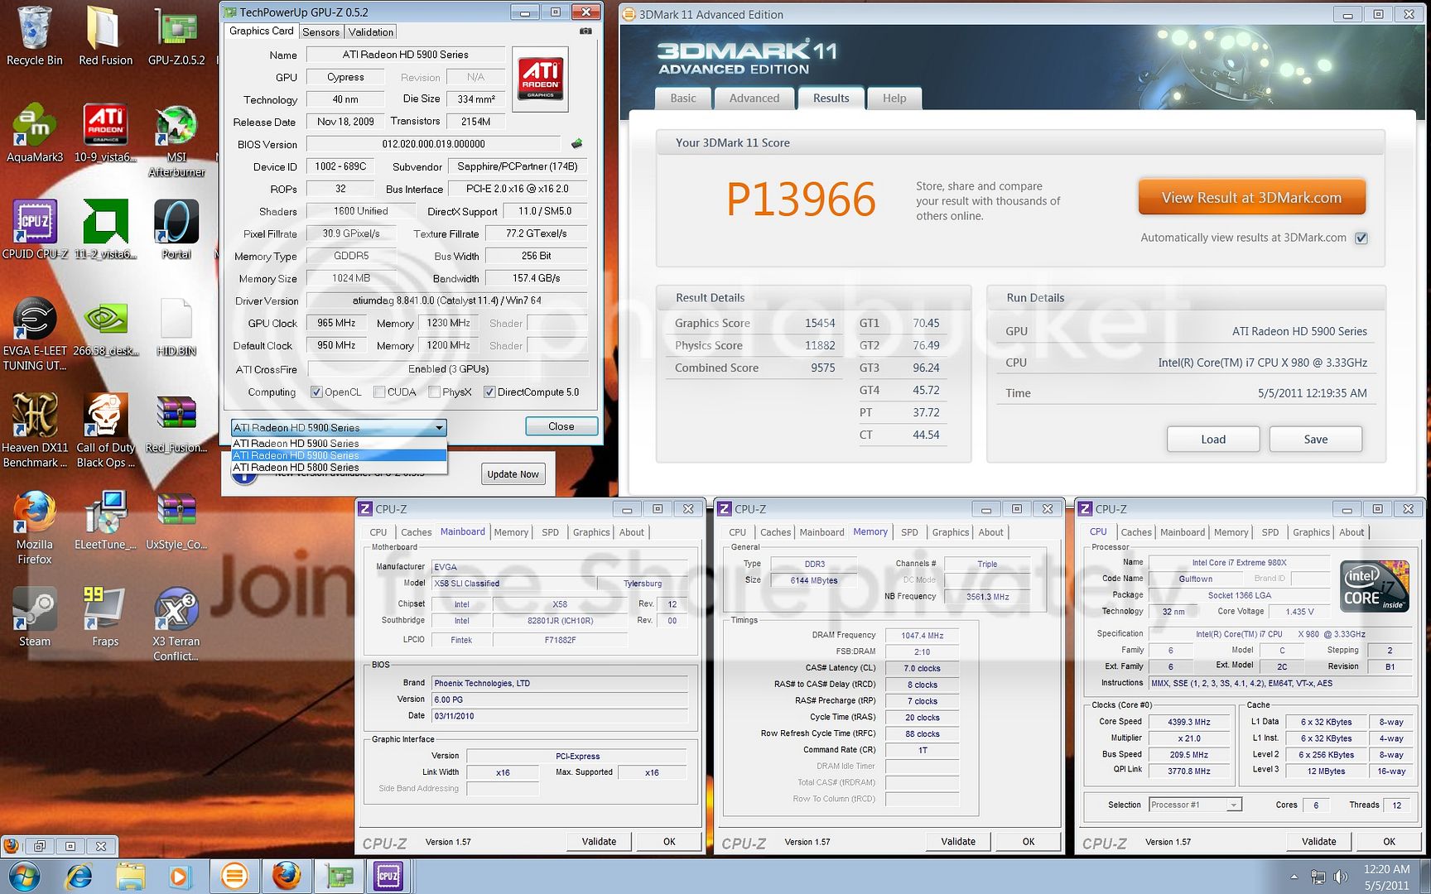The image size is (1431, 894).
Task: Uncheck Automatically view results at 3DMark.com
Action: pyautogui.click(x=1361, y=238)
